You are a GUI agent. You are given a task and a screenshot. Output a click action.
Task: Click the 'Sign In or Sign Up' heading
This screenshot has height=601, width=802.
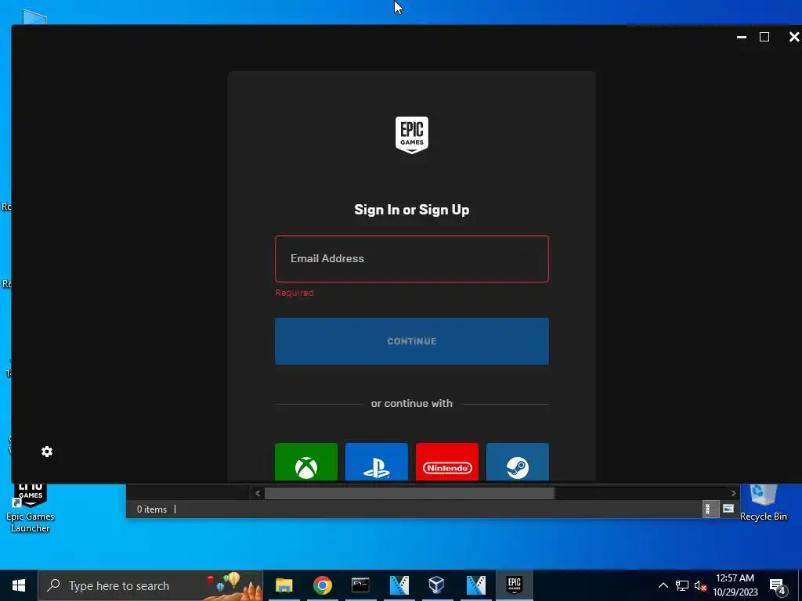point(412,210)
